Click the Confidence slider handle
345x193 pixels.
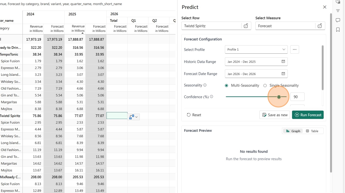(279, 97)
